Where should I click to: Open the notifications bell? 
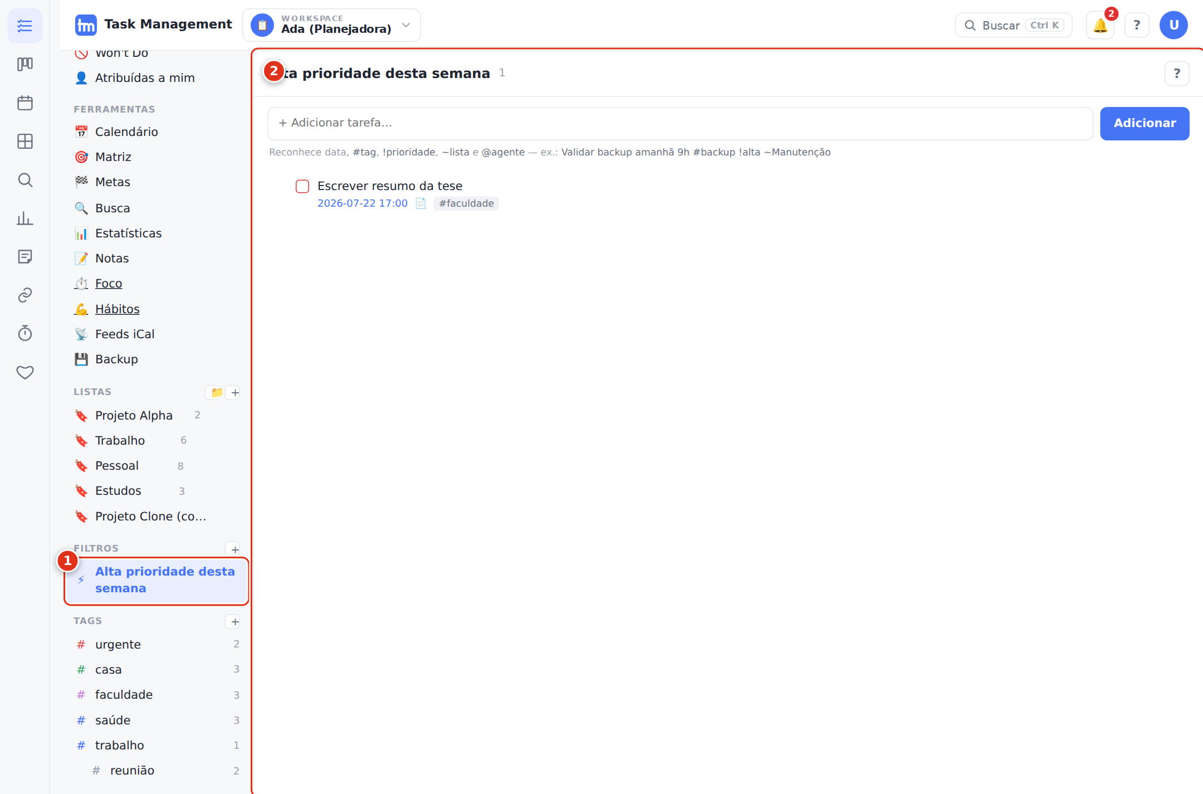coord(1100,26)
